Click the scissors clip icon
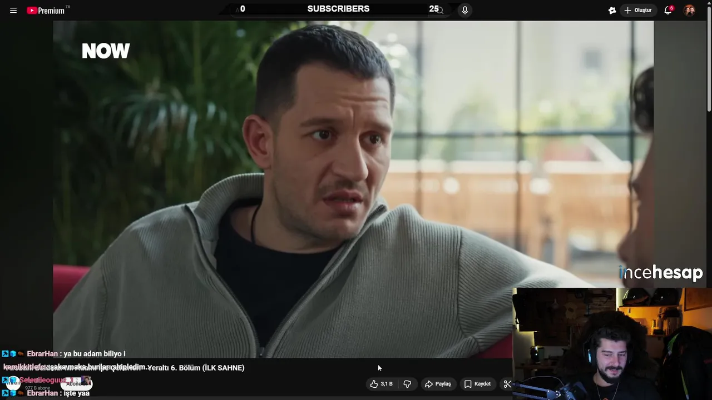This screenshot has width=712, height=400. click(507, 384)
